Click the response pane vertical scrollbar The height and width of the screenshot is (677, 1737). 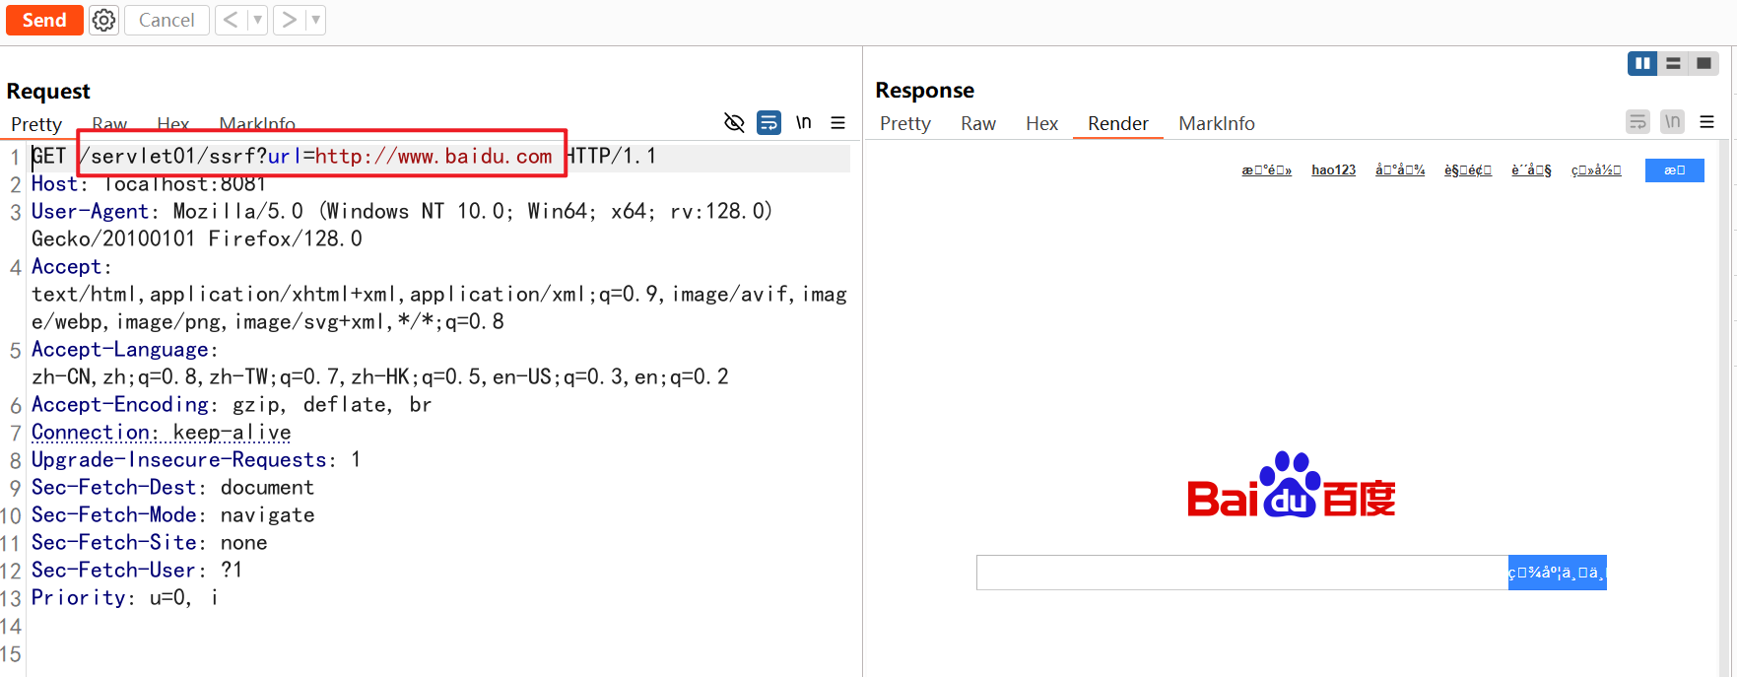[x=1724, y=408]
